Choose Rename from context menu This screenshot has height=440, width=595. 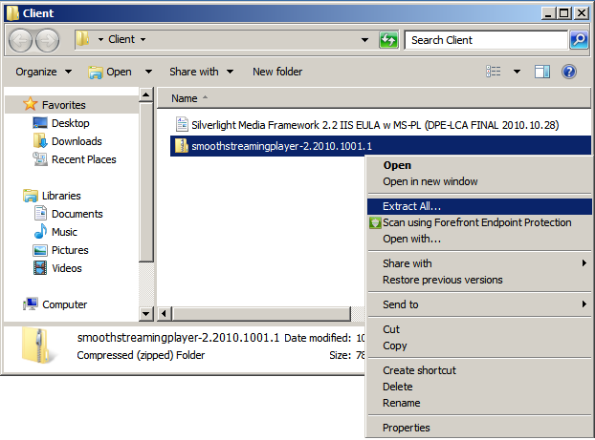tap(479, 403)
